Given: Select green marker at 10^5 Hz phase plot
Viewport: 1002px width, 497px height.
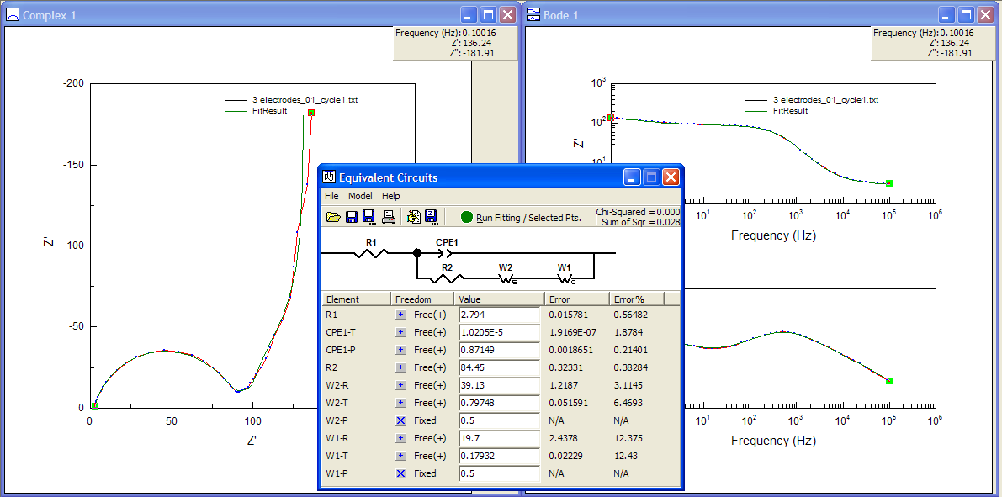Looking at the screenshot, I should click(x=889, y=381).
